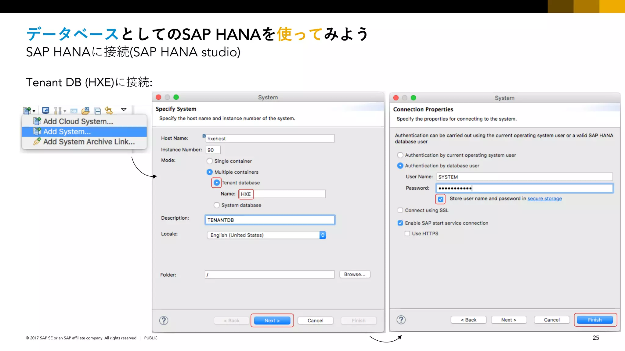Screen dimensions: 625x351
Task: Toggle store user name and password checkbox
Action: [440, 199]
